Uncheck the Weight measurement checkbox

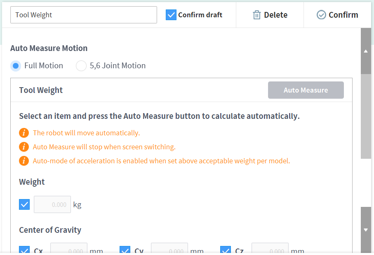pos(24,204)
